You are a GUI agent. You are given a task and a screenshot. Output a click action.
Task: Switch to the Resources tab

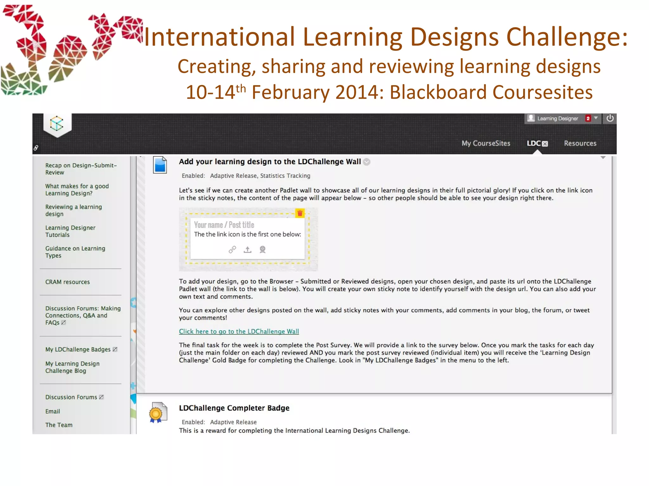coord(580,143)
